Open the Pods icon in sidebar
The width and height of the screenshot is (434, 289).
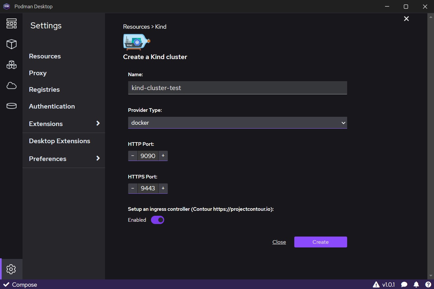click(x=11, y=65)
